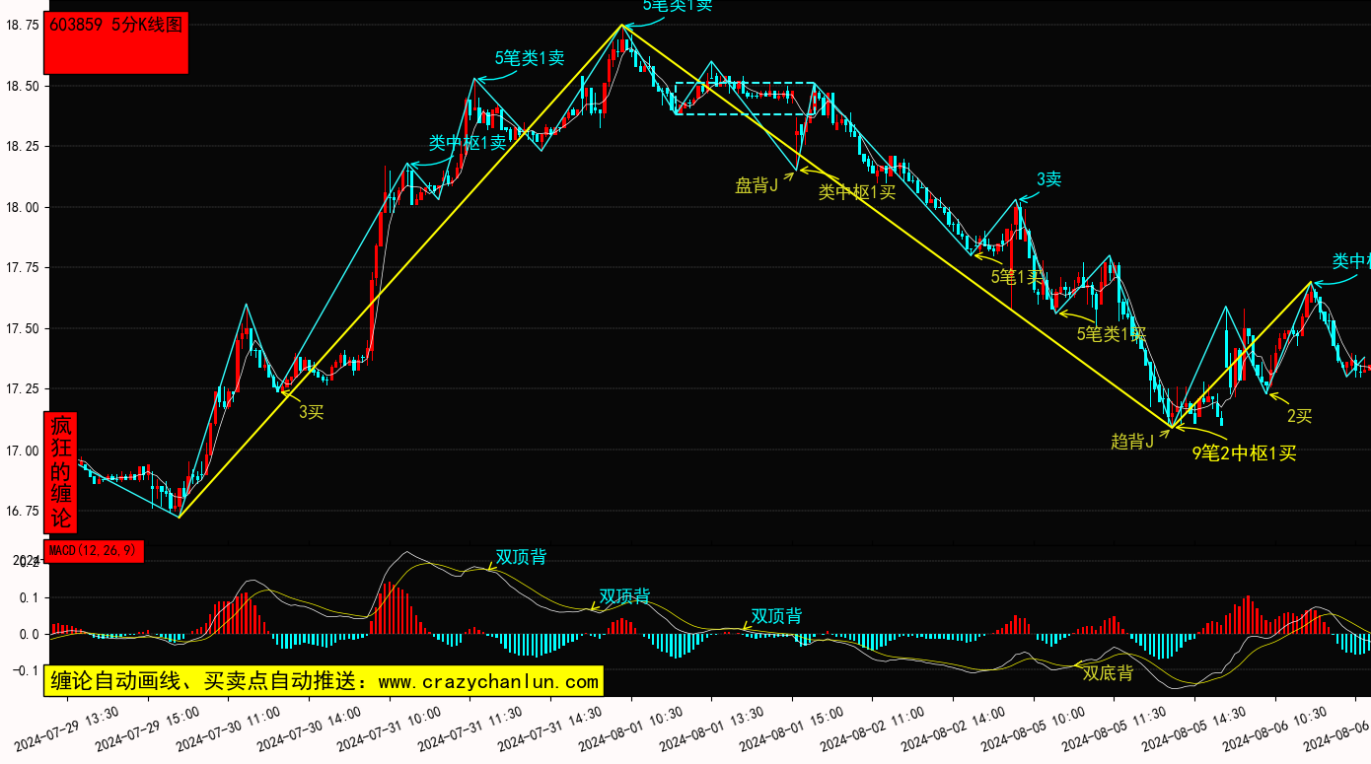The image size is (1371, 764).
Task: Select the 3卖 sell-point annotation
Action: coord(1048,179)
